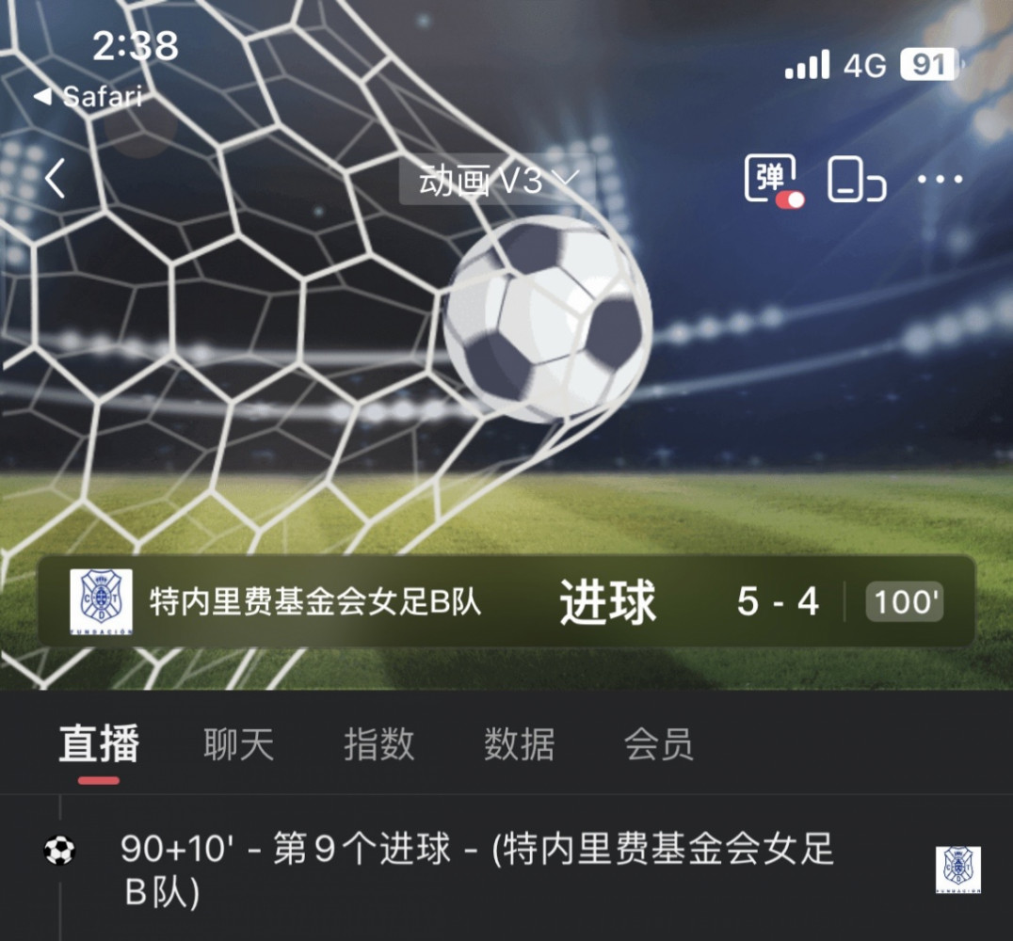Switch to the 指数 tab
This screenshot has width=1013, height=941.
(379, 743)
